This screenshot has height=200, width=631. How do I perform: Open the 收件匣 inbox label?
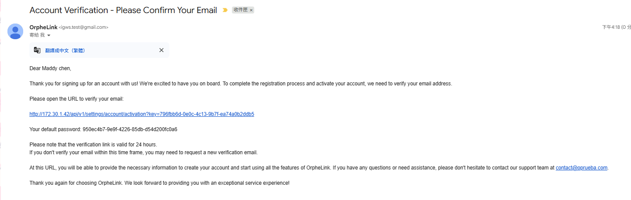click(241, 10)
